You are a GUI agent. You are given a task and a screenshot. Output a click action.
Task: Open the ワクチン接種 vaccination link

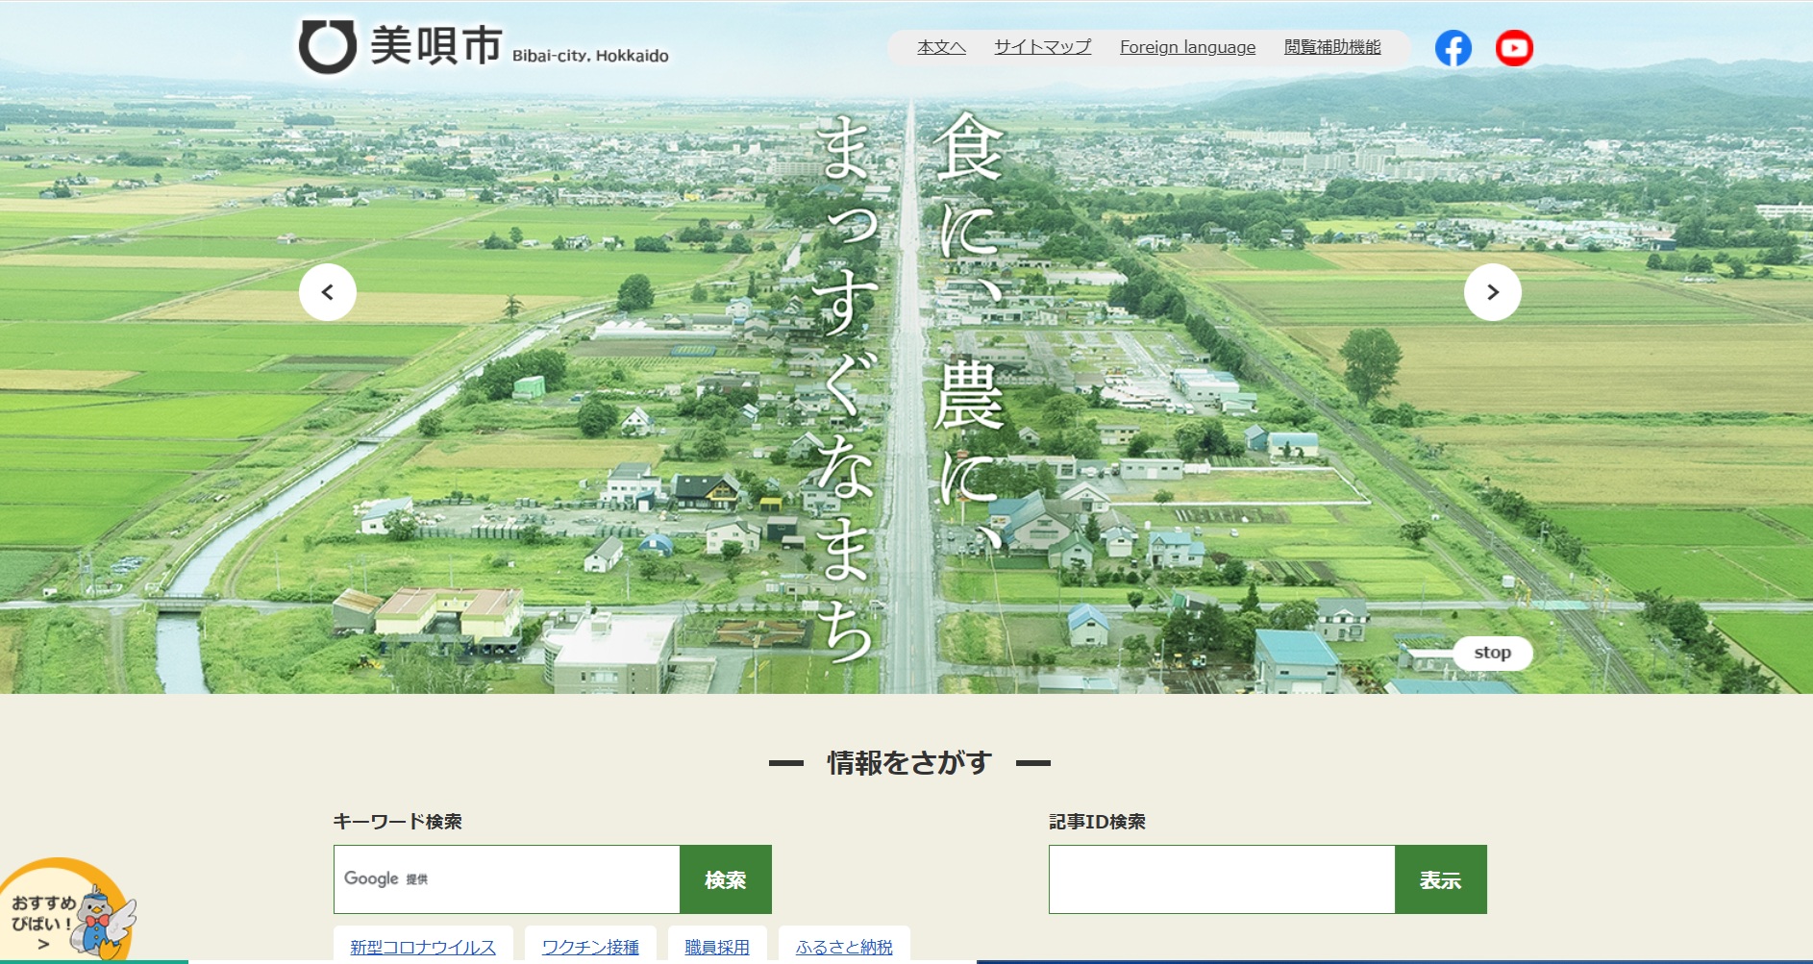(x=592, y=946)
